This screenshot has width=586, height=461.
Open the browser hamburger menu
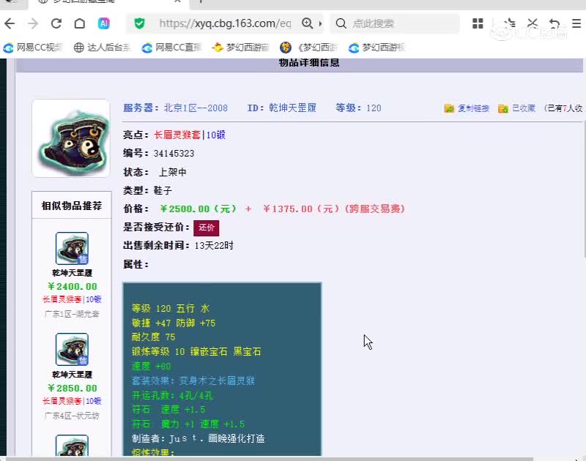pos(576,23)
